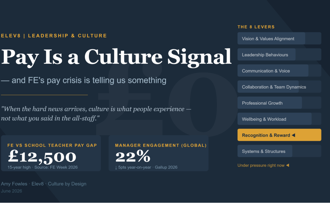Select the Leadership Behaviours lever bar
Viewport: 330px width, 206px height.
coord(279,55)
